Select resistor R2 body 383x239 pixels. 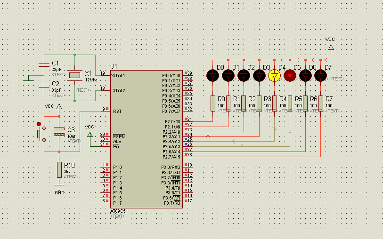click(244, 104)
